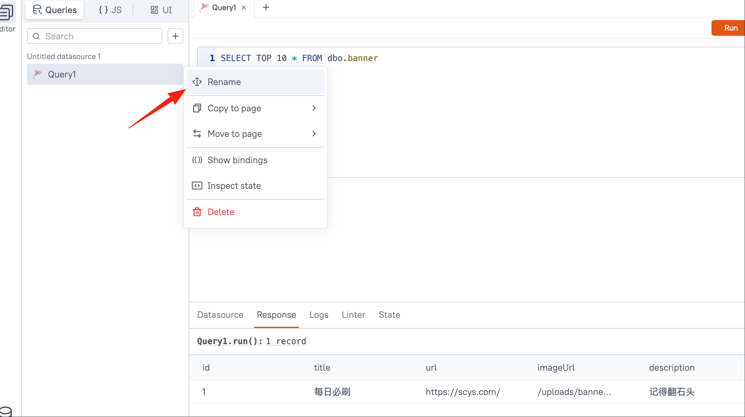The width and height of the screenshot is (745, 417).
Task: Click the Query1 tab icon in editor
Action: point(205,7)
